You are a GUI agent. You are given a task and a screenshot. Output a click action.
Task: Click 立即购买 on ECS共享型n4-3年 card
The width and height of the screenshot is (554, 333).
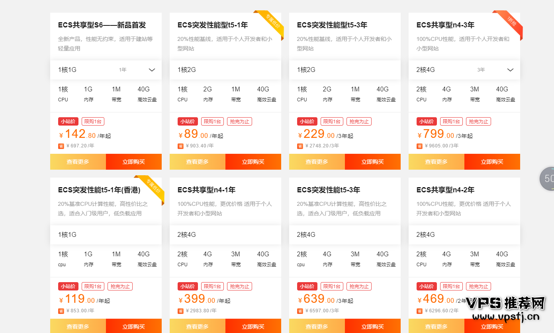[492, 162]
